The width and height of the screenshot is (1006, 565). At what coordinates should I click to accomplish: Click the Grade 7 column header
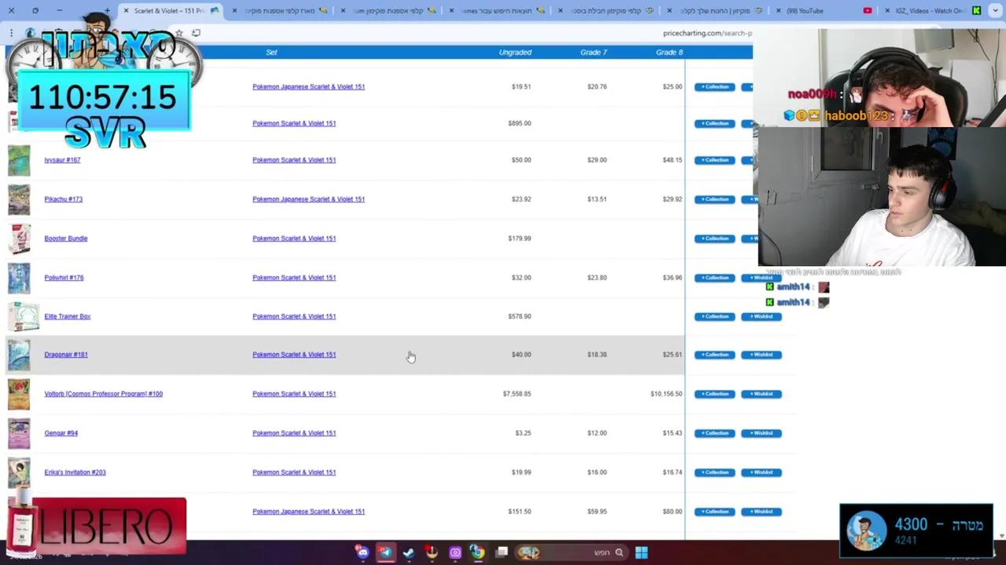pos(593,53)
